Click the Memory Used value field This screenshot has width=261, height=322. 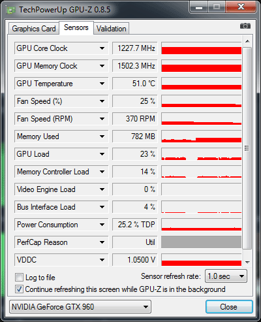pos(134,137)
